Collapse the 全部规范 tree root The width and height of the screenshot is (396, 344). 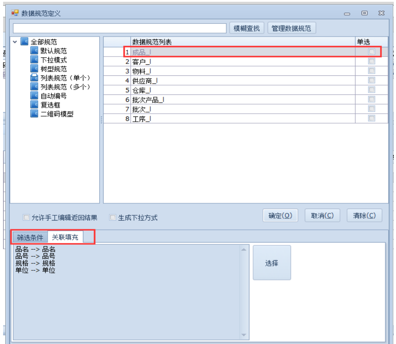15,42
